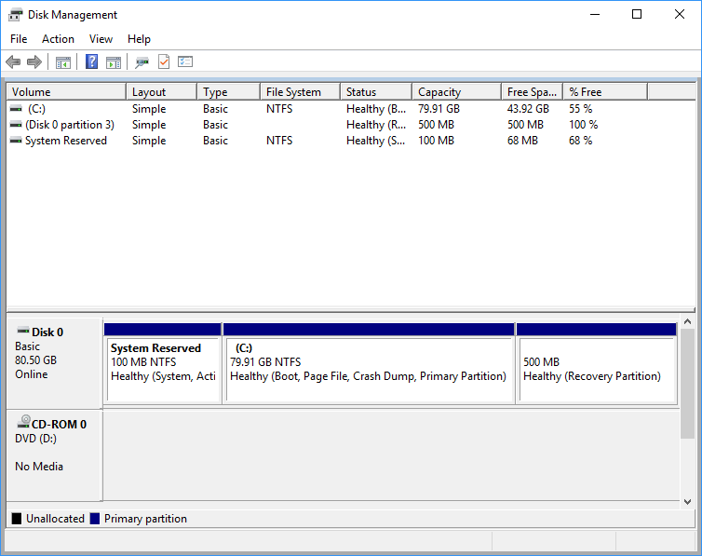Viewport: 702px width, 556px height.
Task: Click the '55 %' free cell
Action: point(581,109)
